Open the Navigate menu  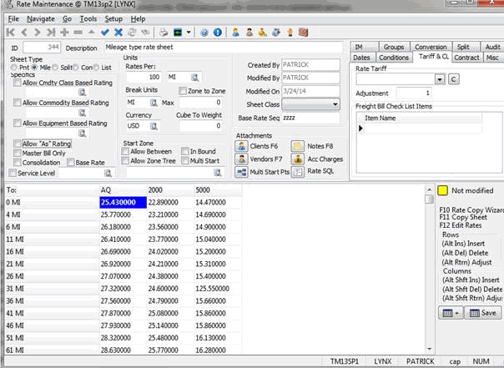click(40, 18)
